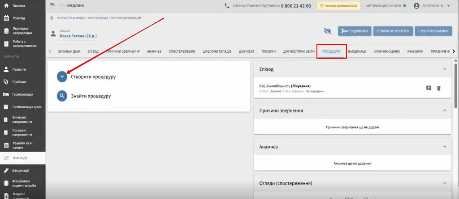The height and width of the screenshot is (199, 459).
Task: Collapse the Анамнез panel chevron
Action: (445, 146)
